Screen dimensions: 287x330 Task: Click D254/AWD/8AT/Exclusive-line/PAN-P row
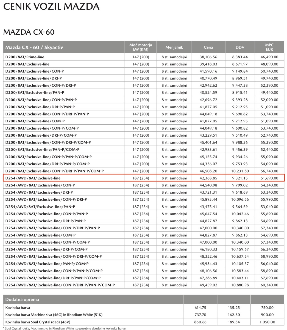tap(144, 207)
